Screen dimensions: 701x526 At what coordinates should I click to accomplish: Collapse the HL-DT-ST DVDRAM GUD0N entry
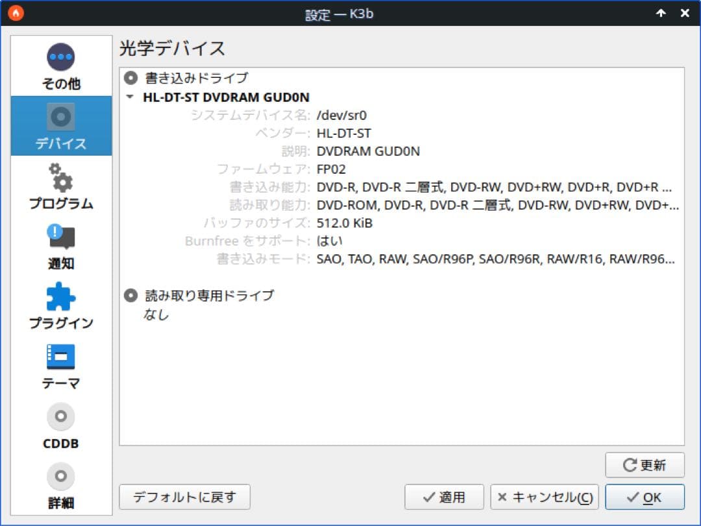click(x=130, y=97)
